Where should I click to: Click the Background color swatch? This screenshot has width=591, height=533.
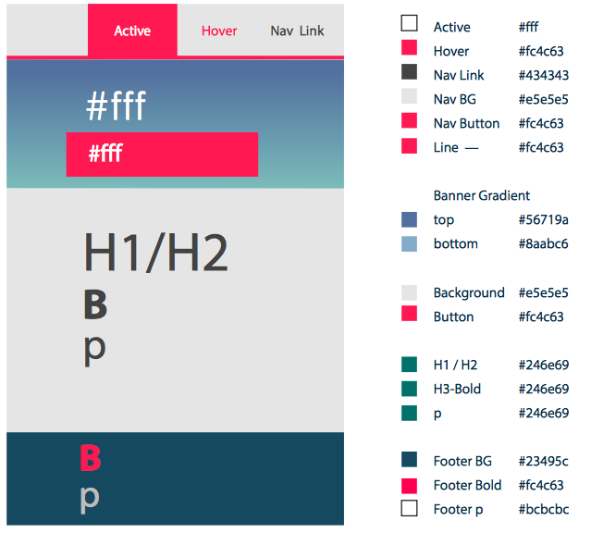pos(409,291)
